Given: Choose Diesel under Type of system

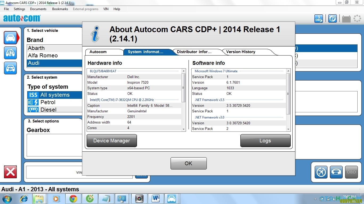Looking at the screenshot, I should coord(55,109).
